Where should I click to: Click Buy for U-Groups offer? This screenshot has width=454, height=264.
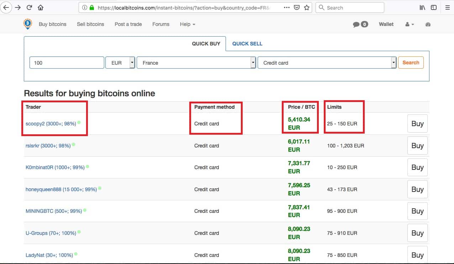pos(417,233)
